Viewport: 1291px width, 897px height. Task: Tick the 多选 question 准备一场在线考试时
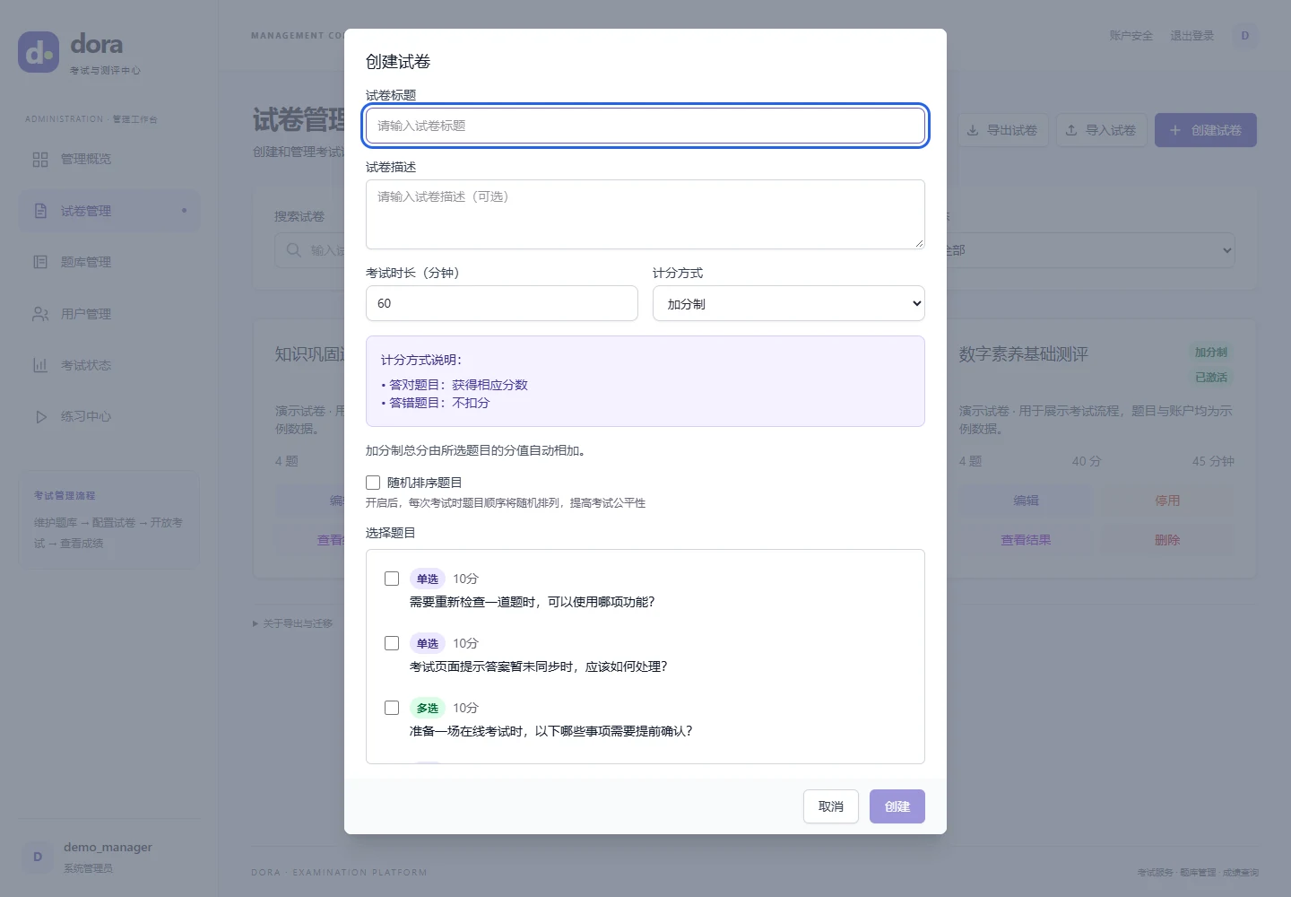pos(392,708)
